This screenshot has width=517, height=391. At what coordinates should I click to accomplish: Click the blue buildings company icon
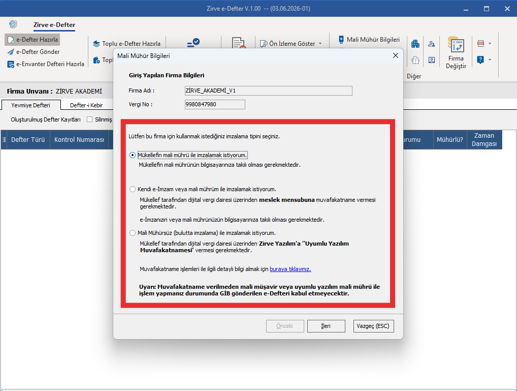tap(415, 44)
